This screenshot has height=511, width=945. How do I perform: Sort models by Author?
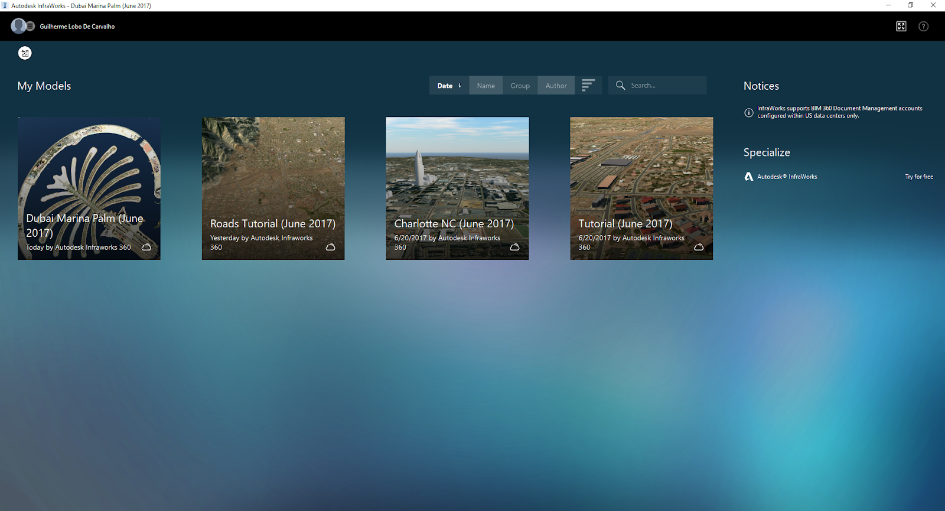coord(556,85)
